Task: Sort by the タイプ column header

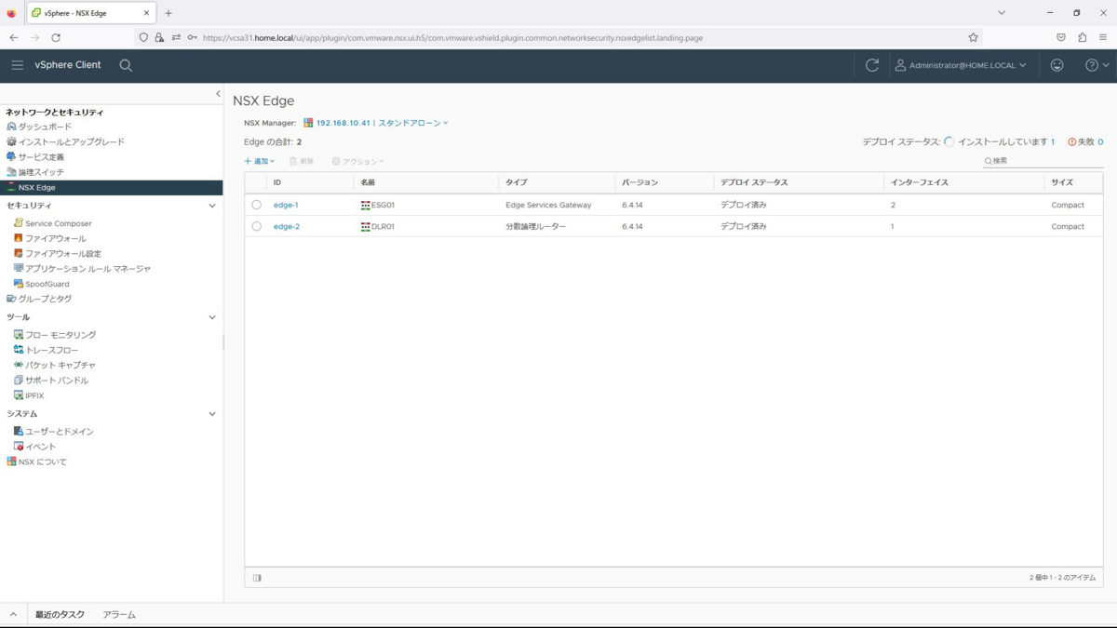Action: click(516, 182)
